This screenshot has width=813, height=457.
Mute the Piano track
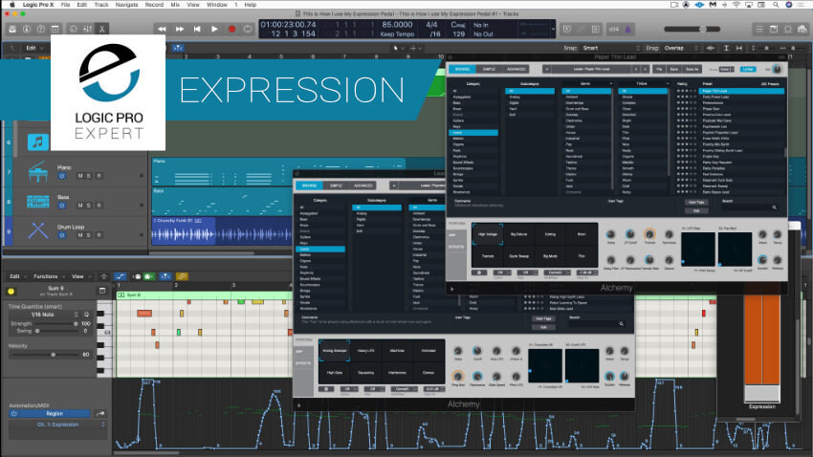coord(80,177)
